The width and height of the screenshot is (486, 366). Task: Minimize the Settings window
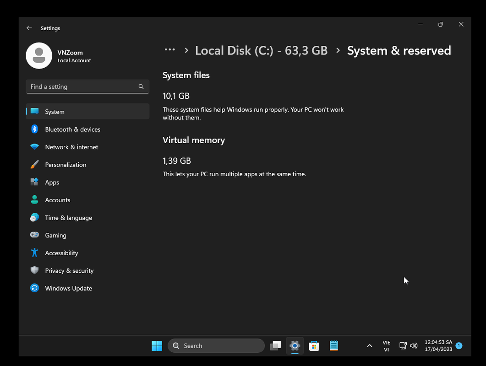420,24
